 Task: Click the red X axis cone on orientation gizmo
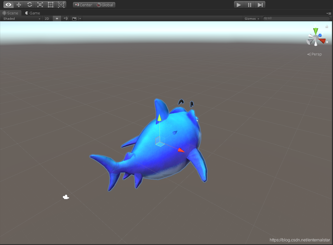pos(322,41)
